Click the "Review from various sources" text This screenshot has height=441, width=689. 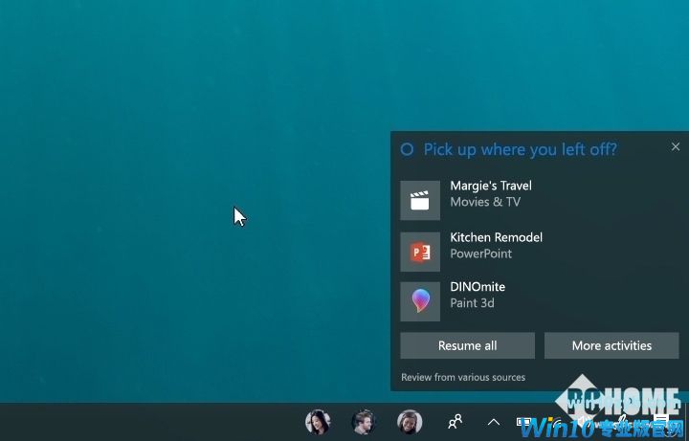point(463,377)
